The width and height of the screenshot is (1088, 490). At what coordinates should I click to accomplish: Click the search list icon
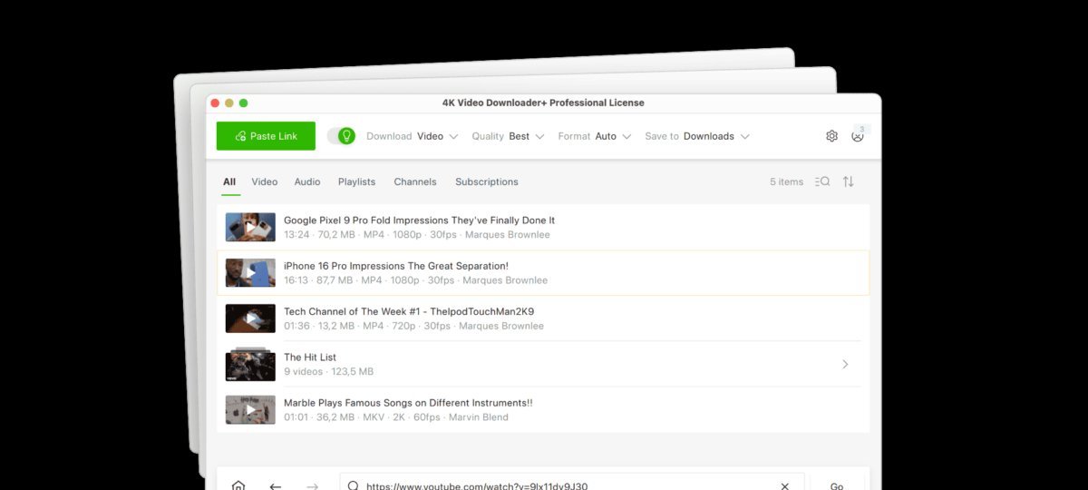tap(822, 181)
